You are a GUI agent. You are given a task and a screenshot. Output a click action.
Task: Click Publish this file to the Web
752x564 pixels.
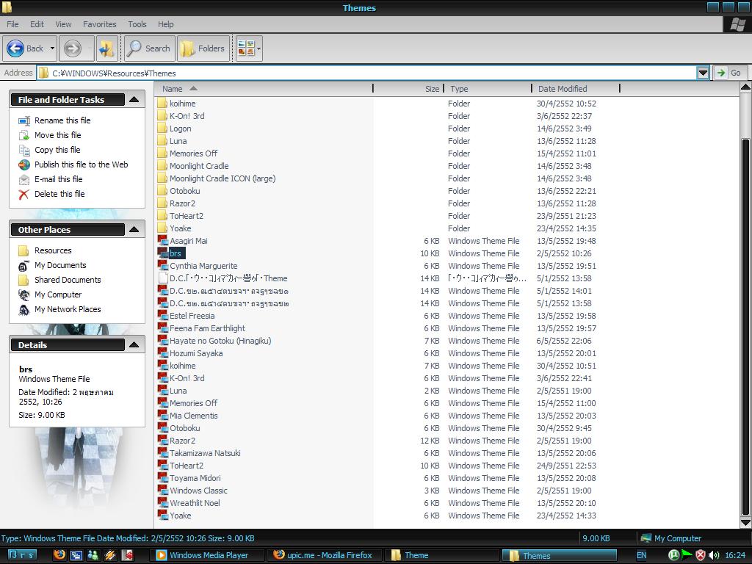(x=81, y=164)
